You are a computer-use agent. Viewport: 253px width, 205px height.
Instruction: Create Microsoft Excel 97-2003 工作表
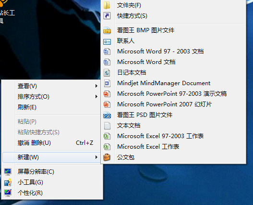click(x=173, y=136)
